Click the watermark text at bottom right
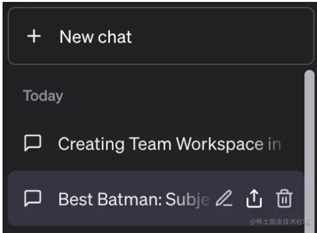The width and height of the screenshot is (317, 233). click(279, 222)
